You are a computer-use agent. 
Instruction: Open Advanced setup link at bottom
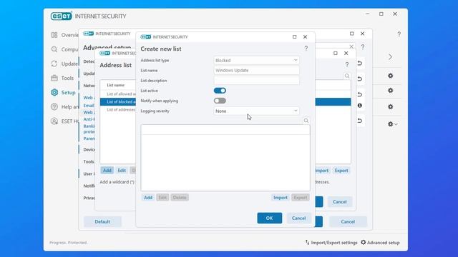pyautogui.click(x=380, y=243)
